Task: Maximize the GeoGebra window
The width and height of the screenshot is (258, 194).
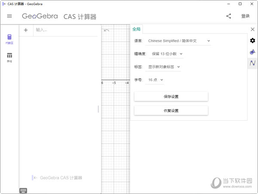Action: pos(240,4)
